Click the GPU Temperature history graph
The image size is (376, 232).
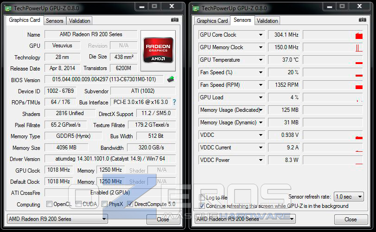pyautogui.click(x=333, y=60)
